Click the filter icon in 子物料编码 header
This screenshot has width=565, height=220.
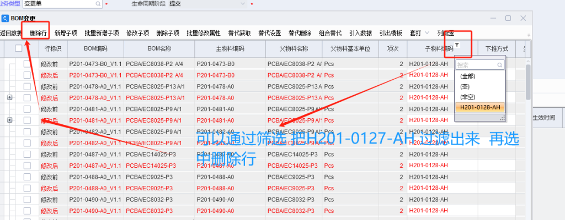point(456,45)
